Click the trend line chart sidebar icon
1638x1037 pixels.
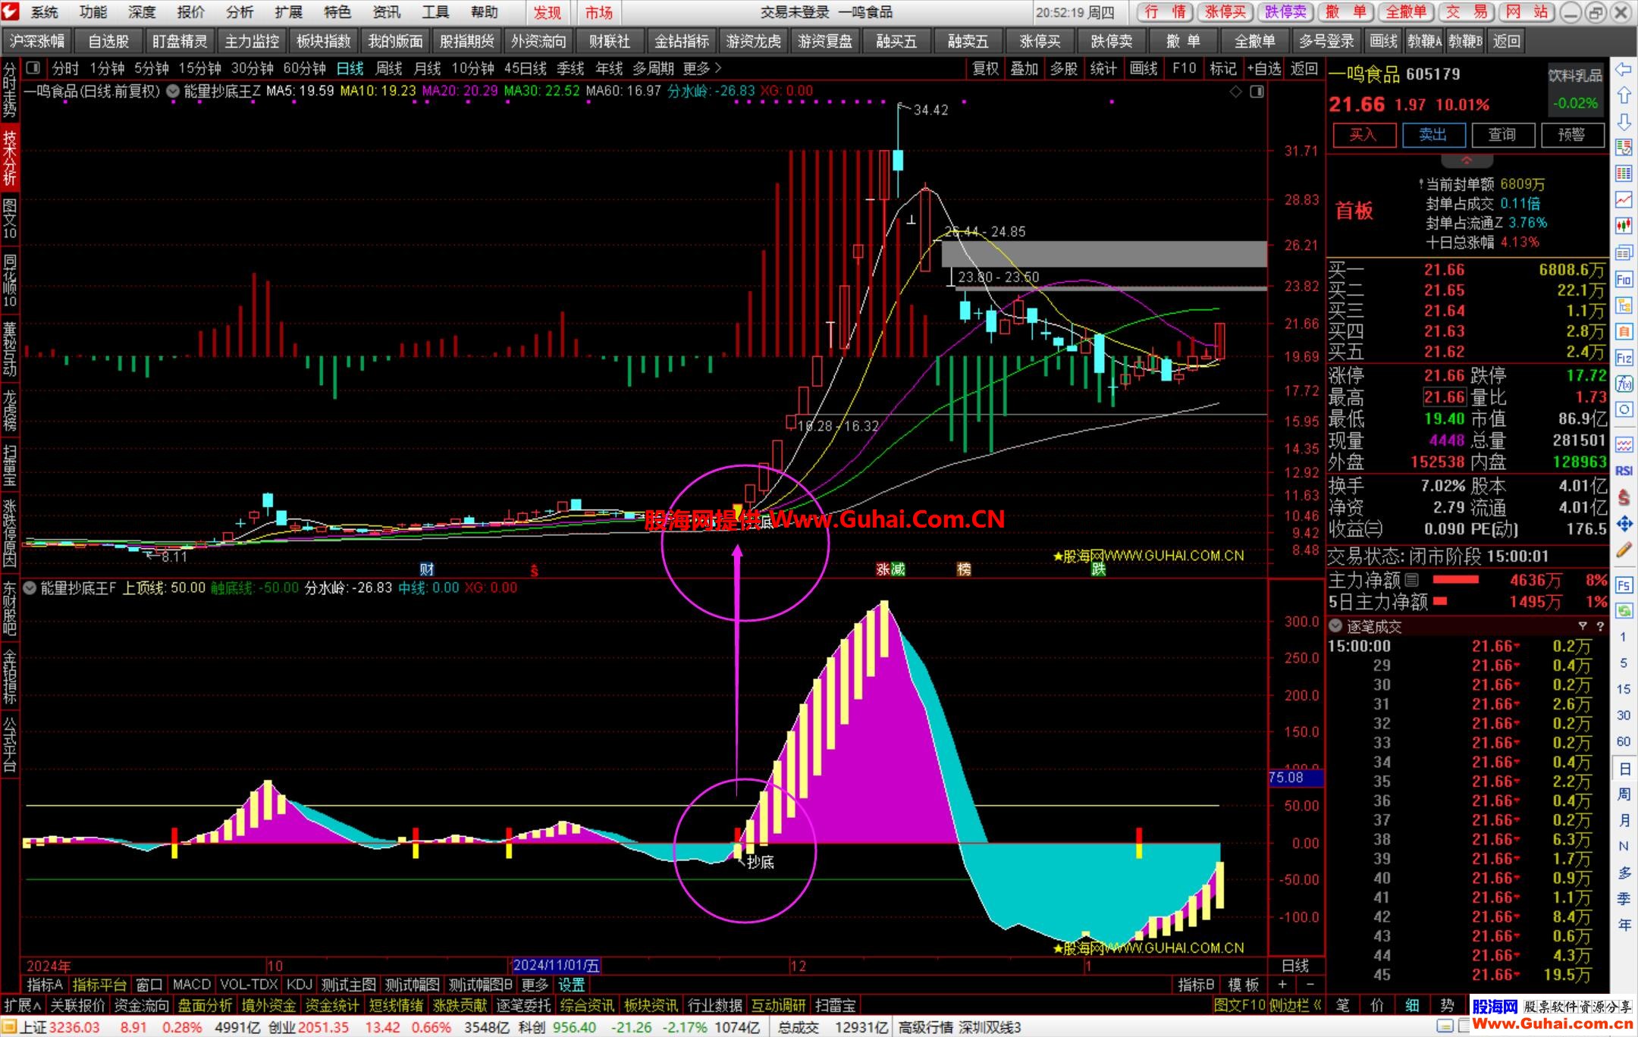[x=1624, y=199]
